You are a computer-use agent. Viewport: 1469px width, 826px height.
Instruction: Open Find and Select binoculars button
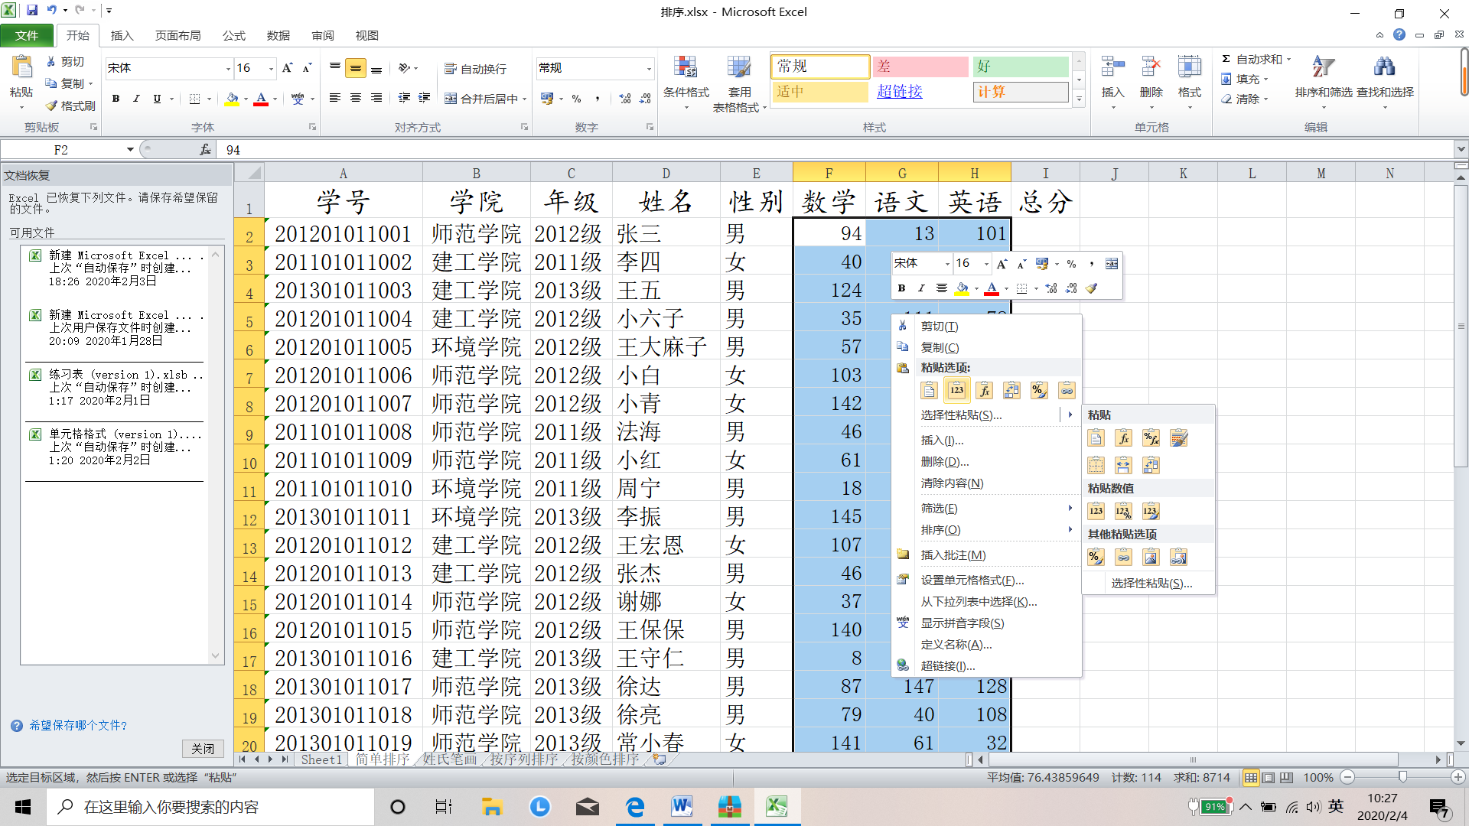point(1385,84)
